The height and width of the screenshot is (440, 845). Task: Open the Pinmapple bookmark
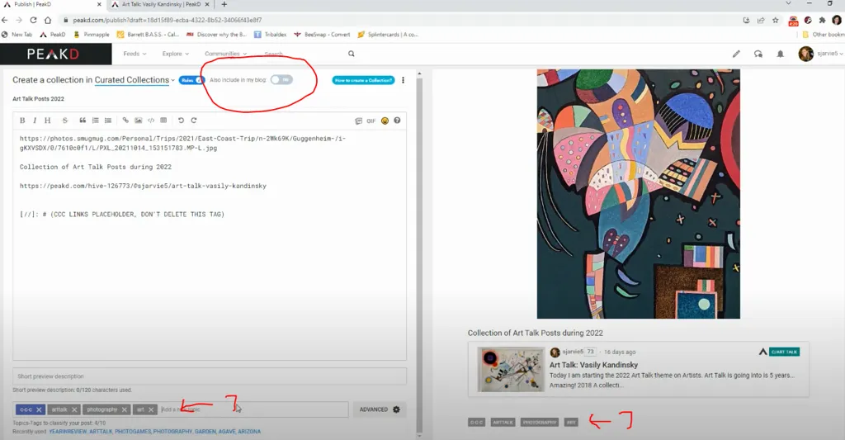point(92,35)
